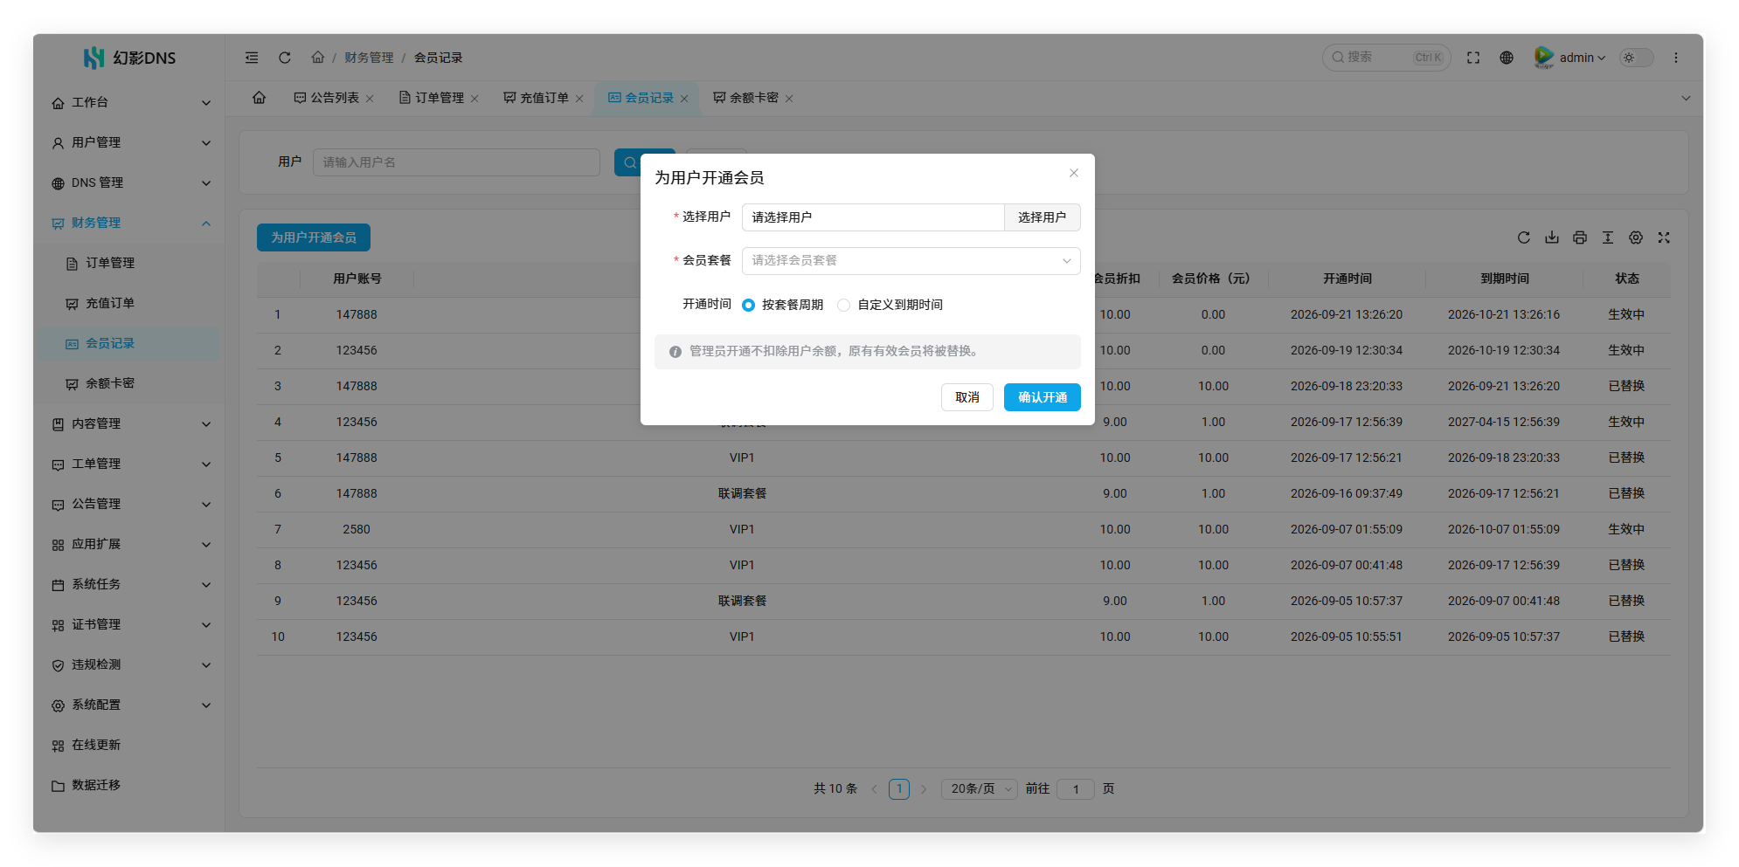Viewport: 1739px width, 867px height.
Task: Open 余额卡密 in the sidebar
Action: click(x=130, y=383)
